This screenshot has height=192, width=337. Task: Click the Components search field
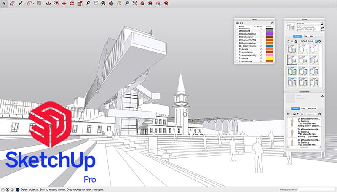[x=309, y=114]
